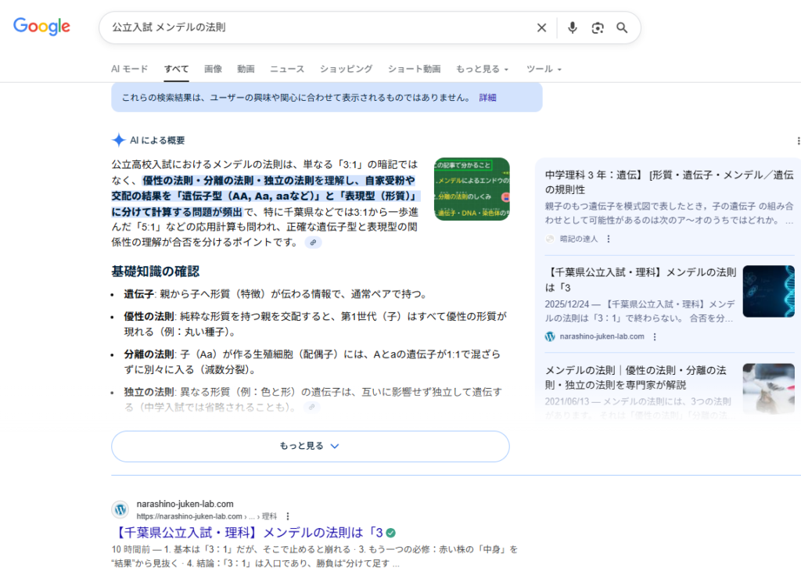Open 【千葉県公立入試・理科】メンデルの法則 result title

247,533
